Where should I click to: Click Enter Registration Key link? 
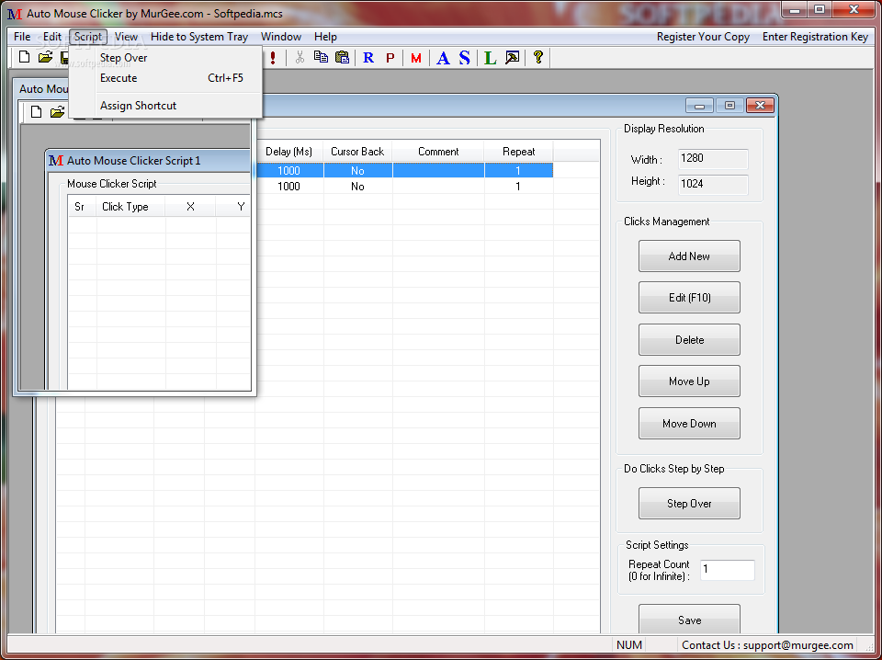(x=815, y=37)
